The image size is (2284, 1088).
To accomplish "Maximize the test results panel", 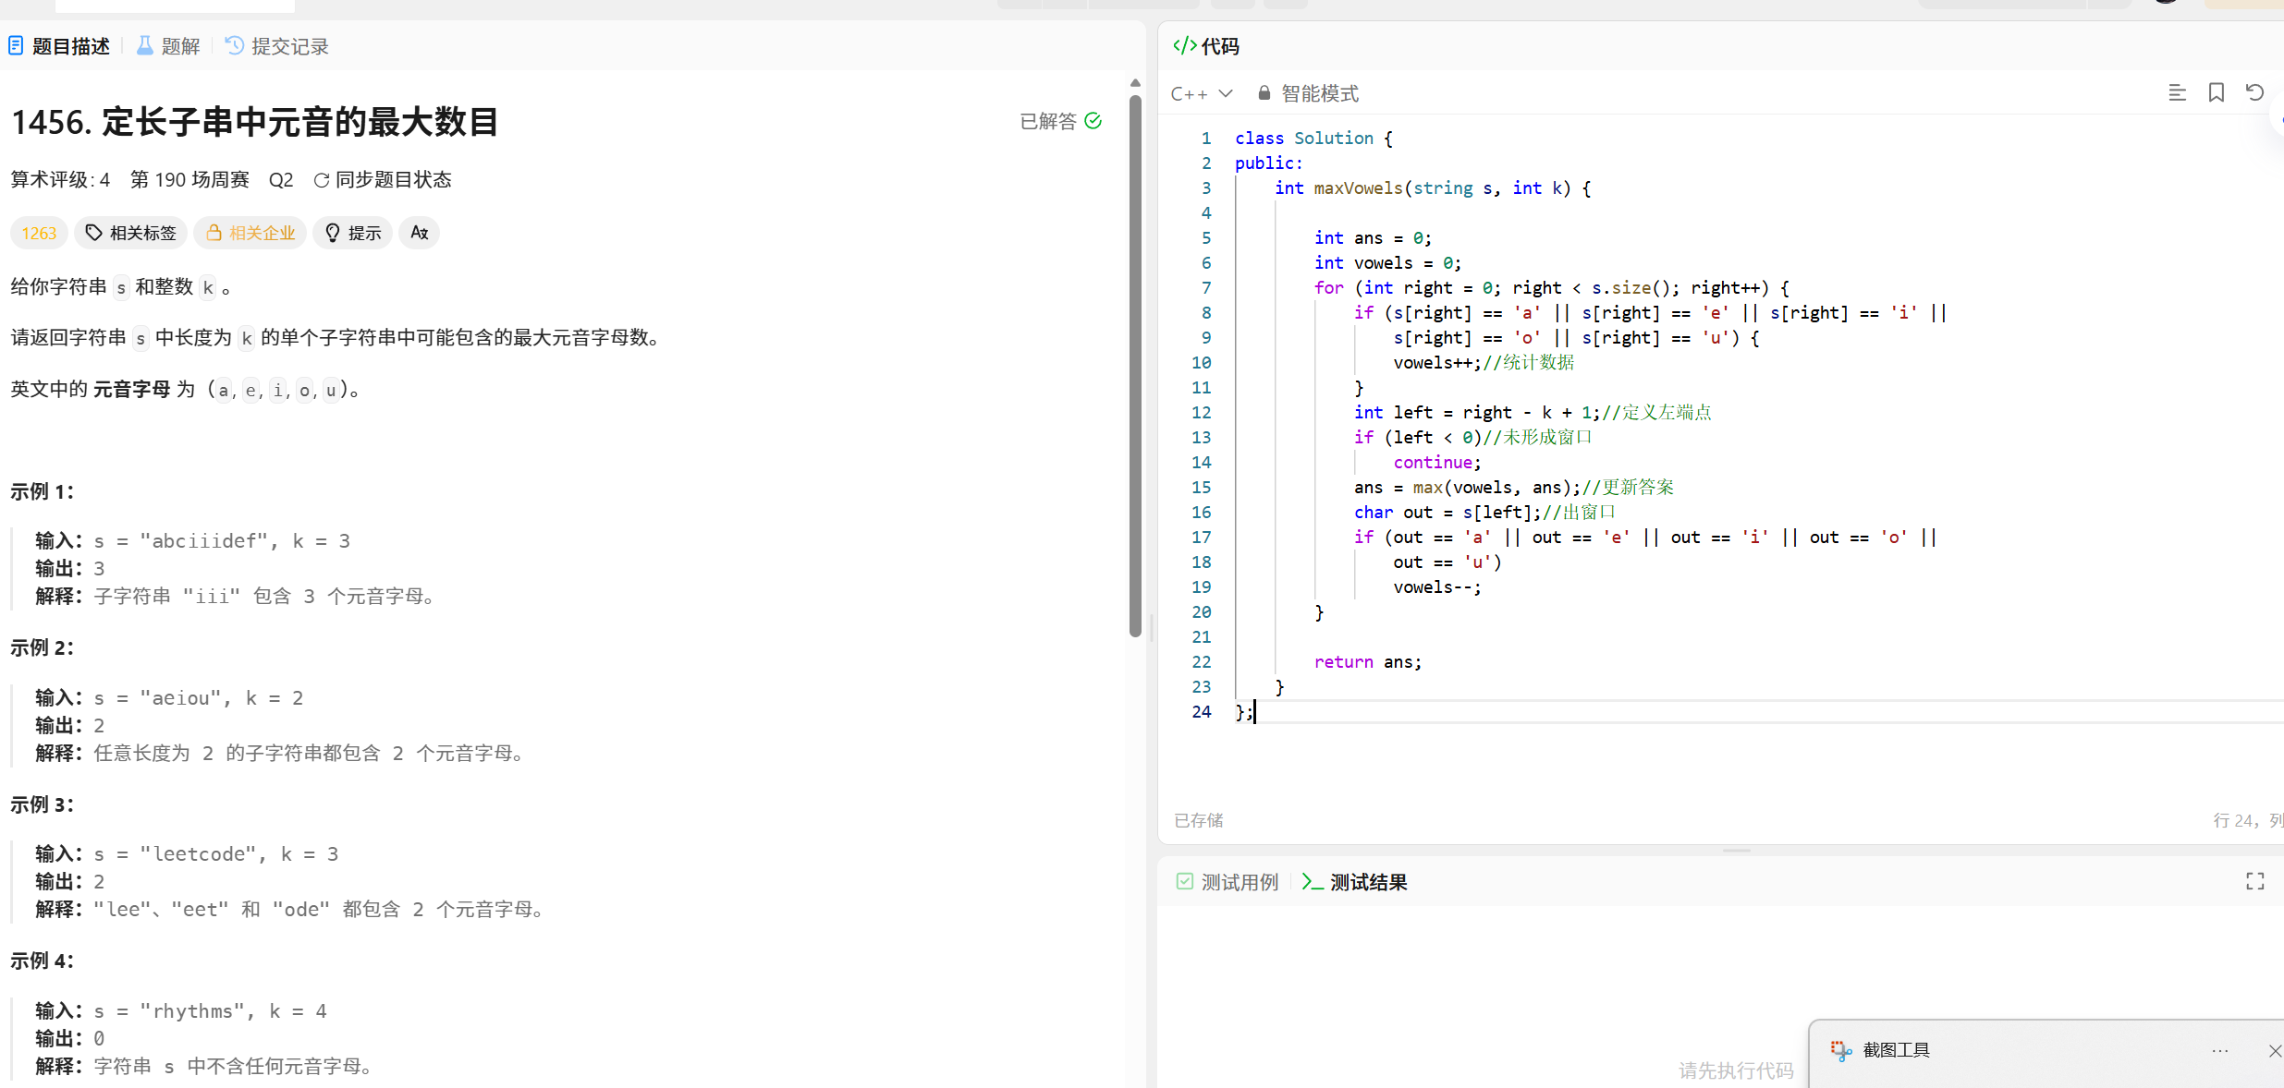I will coord(2254,881).
